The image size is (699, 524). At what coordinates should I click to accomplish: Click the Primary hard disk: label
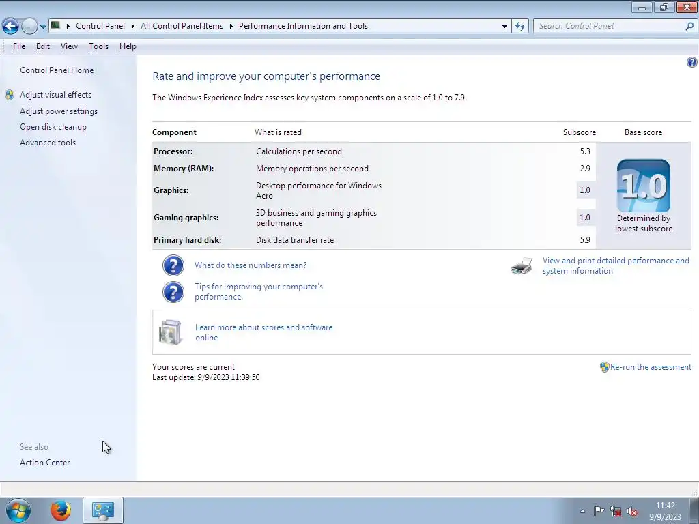[187, 239]
